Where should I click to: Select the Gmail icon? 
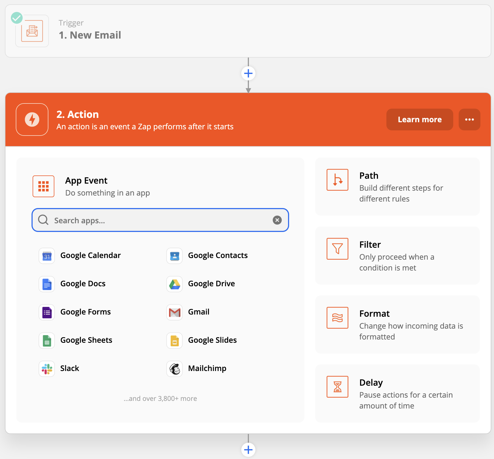[x=174, y=312]
